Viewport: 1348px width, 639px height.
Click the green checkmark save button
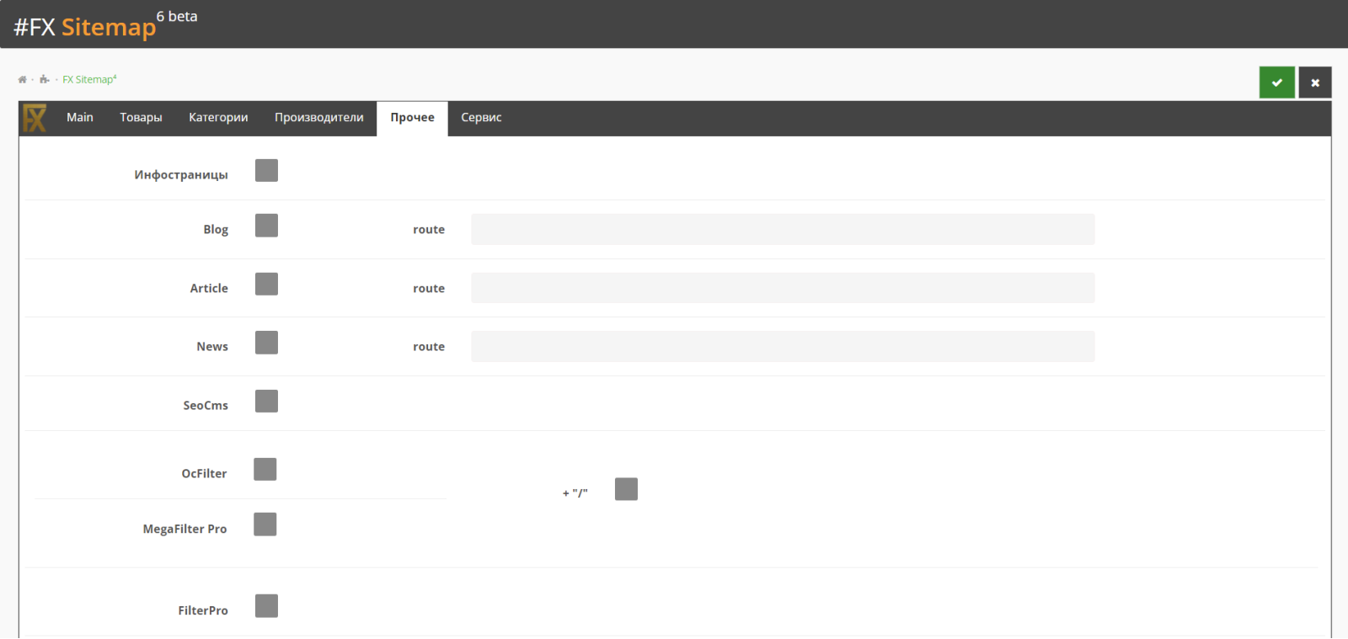coord(1276,83)
